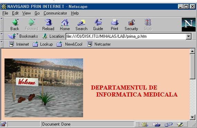Screen dimensions: 197x128
Task: Collapse the navigation toolbar via its handle
Action: tap(2, 25)
